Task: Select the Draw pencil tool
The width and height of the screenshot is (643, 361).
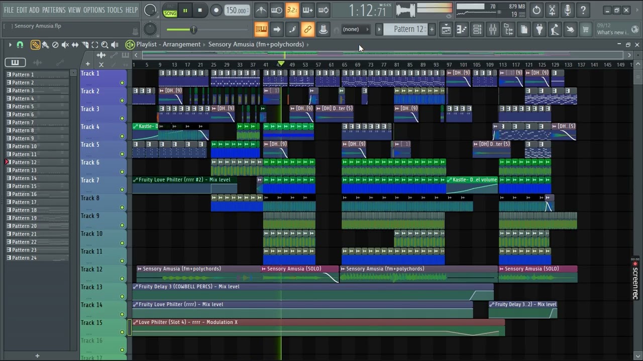Action: click(35, 45)
